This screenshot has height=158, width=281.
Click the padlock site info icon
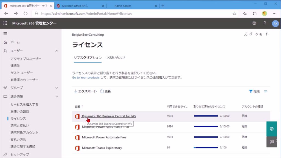point(36,14)
